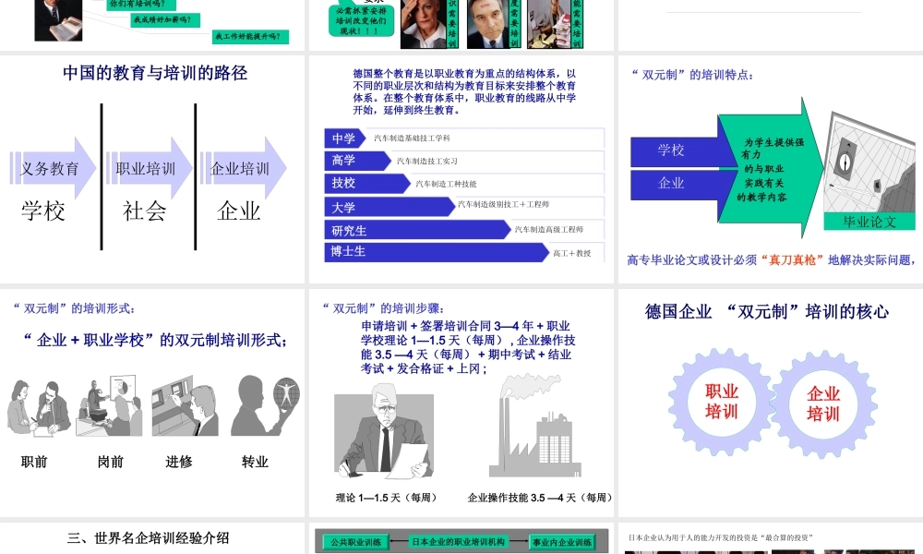This screenshot has height=554, width=923.
Task: Select the heading “双元制”的培训特点:
Action: pos(692,75)
